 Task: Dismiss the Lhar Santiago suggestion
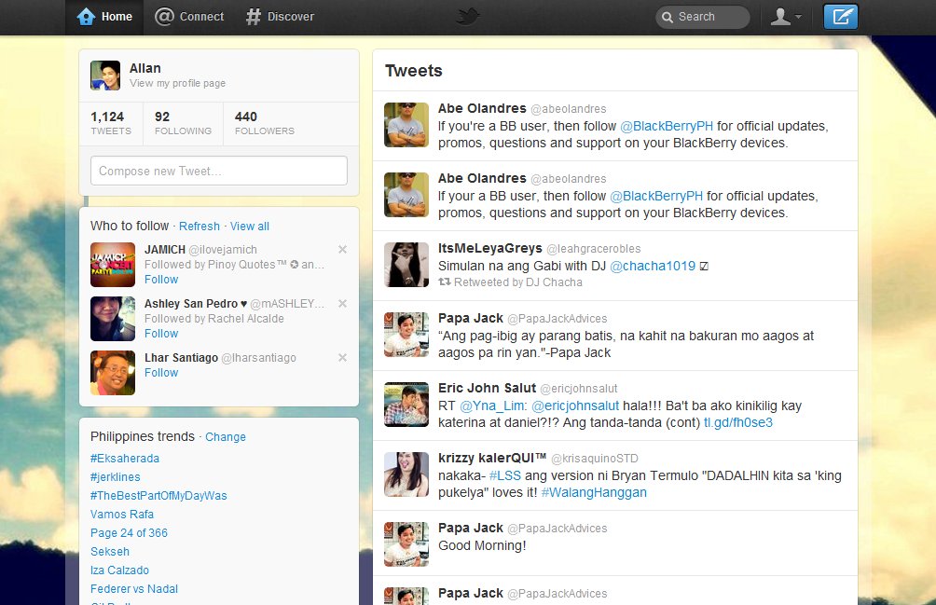tap(342, 356)
